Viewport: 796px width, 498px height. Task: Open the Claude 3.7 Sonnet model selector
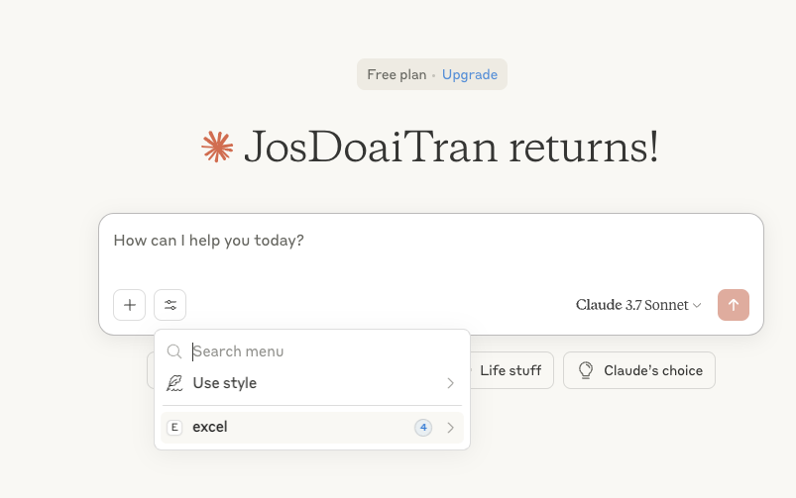638,305
